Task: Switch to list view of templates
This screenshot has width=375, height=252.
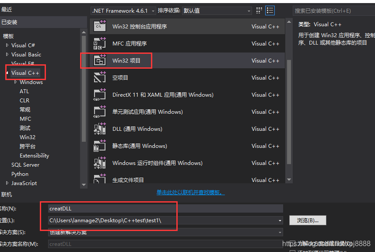Action: [270, 10]
